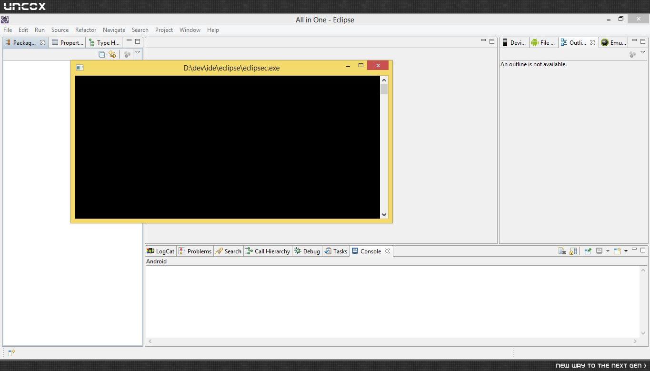Viewport: 650px width, 371px height.
Task: Switch to the Properties tab
Action: [x=68, y=42]
